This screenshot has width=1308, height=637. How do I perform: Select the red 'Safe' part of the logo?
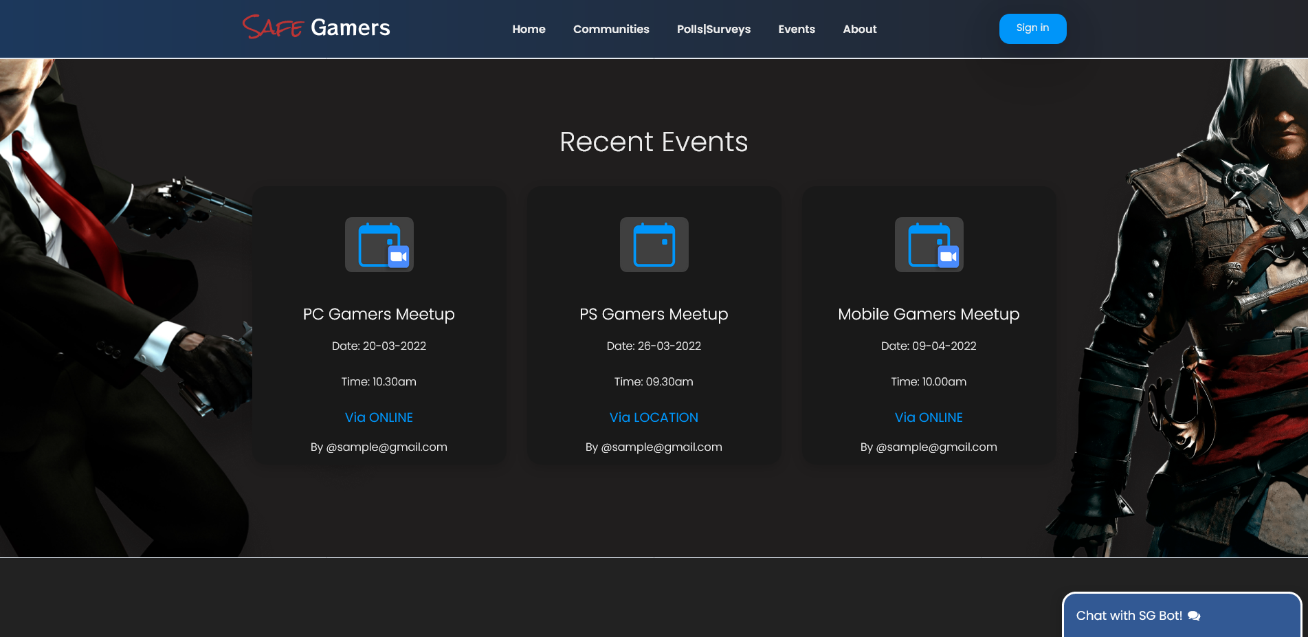point(272,26)
